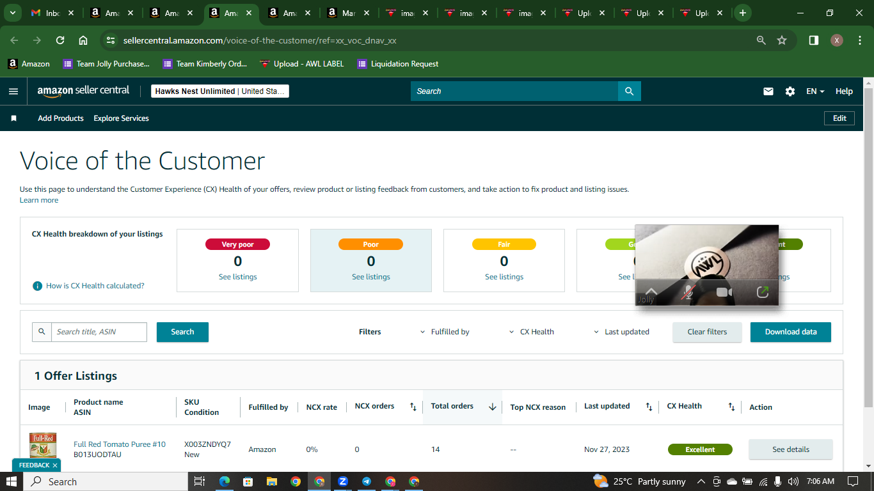Go back to the previous page
This screenshot has height=491, width=874.
(14, 40)
